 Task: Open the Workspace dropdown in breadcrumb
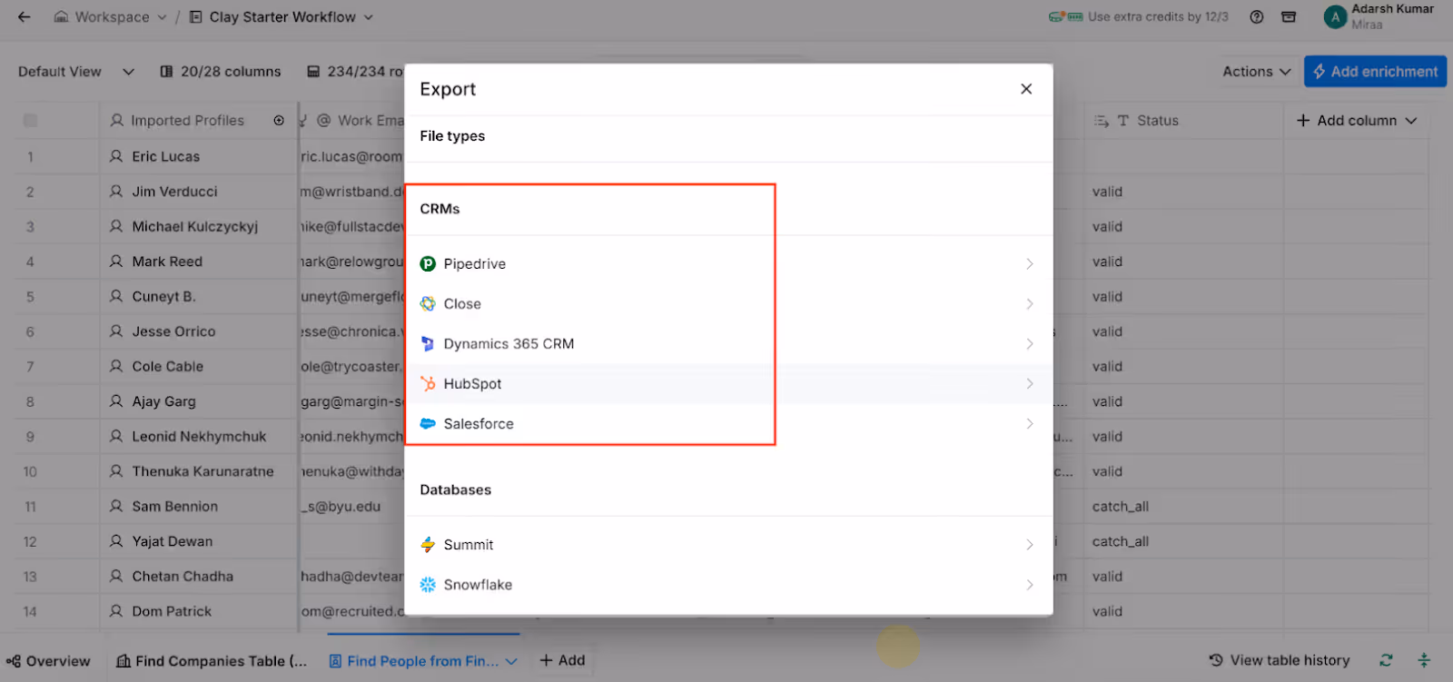click(x=111, y=16)
